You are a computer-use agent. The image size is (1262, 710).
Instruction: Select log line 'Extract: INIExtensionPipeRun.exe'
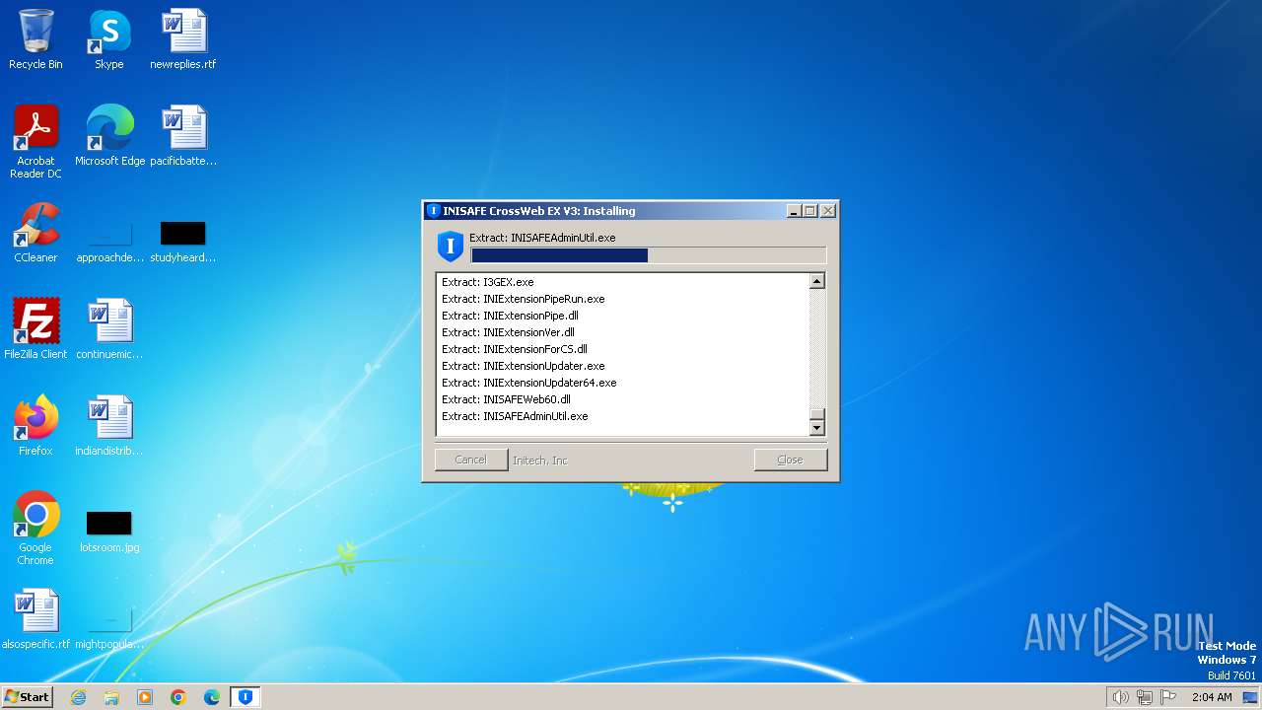click(524, 299)
